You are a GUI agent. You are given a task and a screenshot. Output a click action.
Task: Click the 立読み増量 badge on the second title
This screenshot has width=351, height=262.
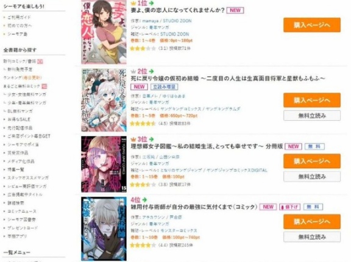coord(165,87)
